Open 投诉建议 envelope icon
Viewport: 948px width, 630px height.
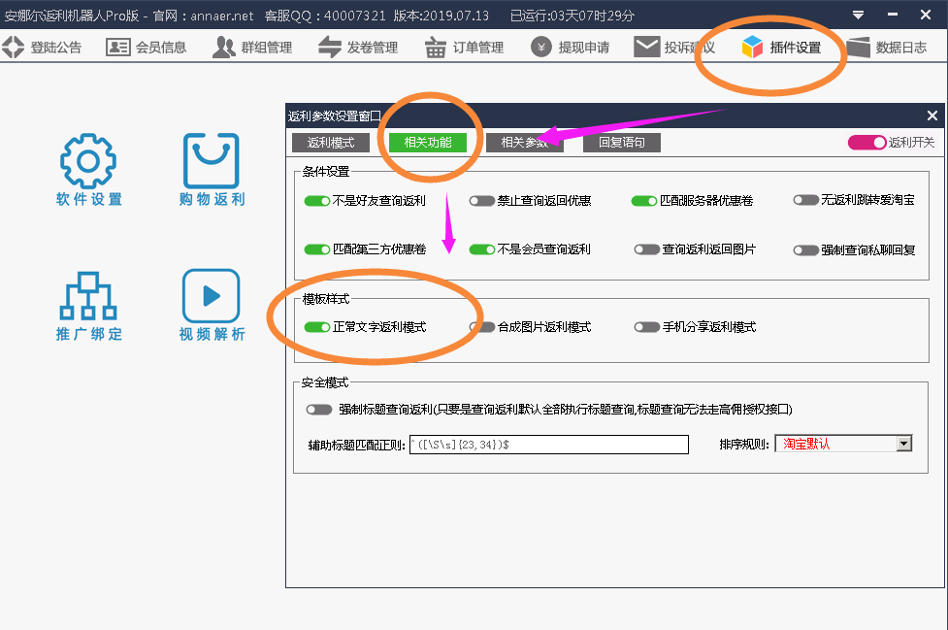tap(647, 48)
